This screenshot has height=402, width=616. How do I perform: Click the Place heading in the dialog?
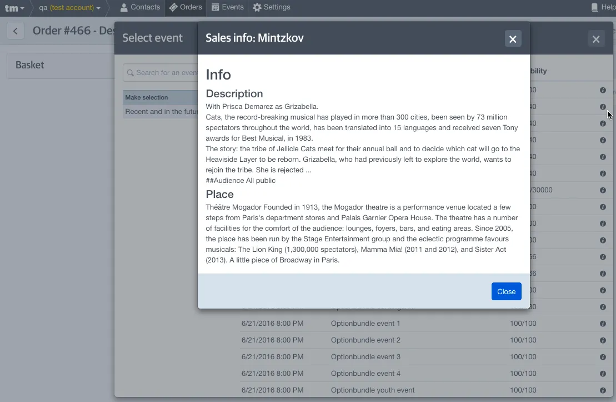219,194
